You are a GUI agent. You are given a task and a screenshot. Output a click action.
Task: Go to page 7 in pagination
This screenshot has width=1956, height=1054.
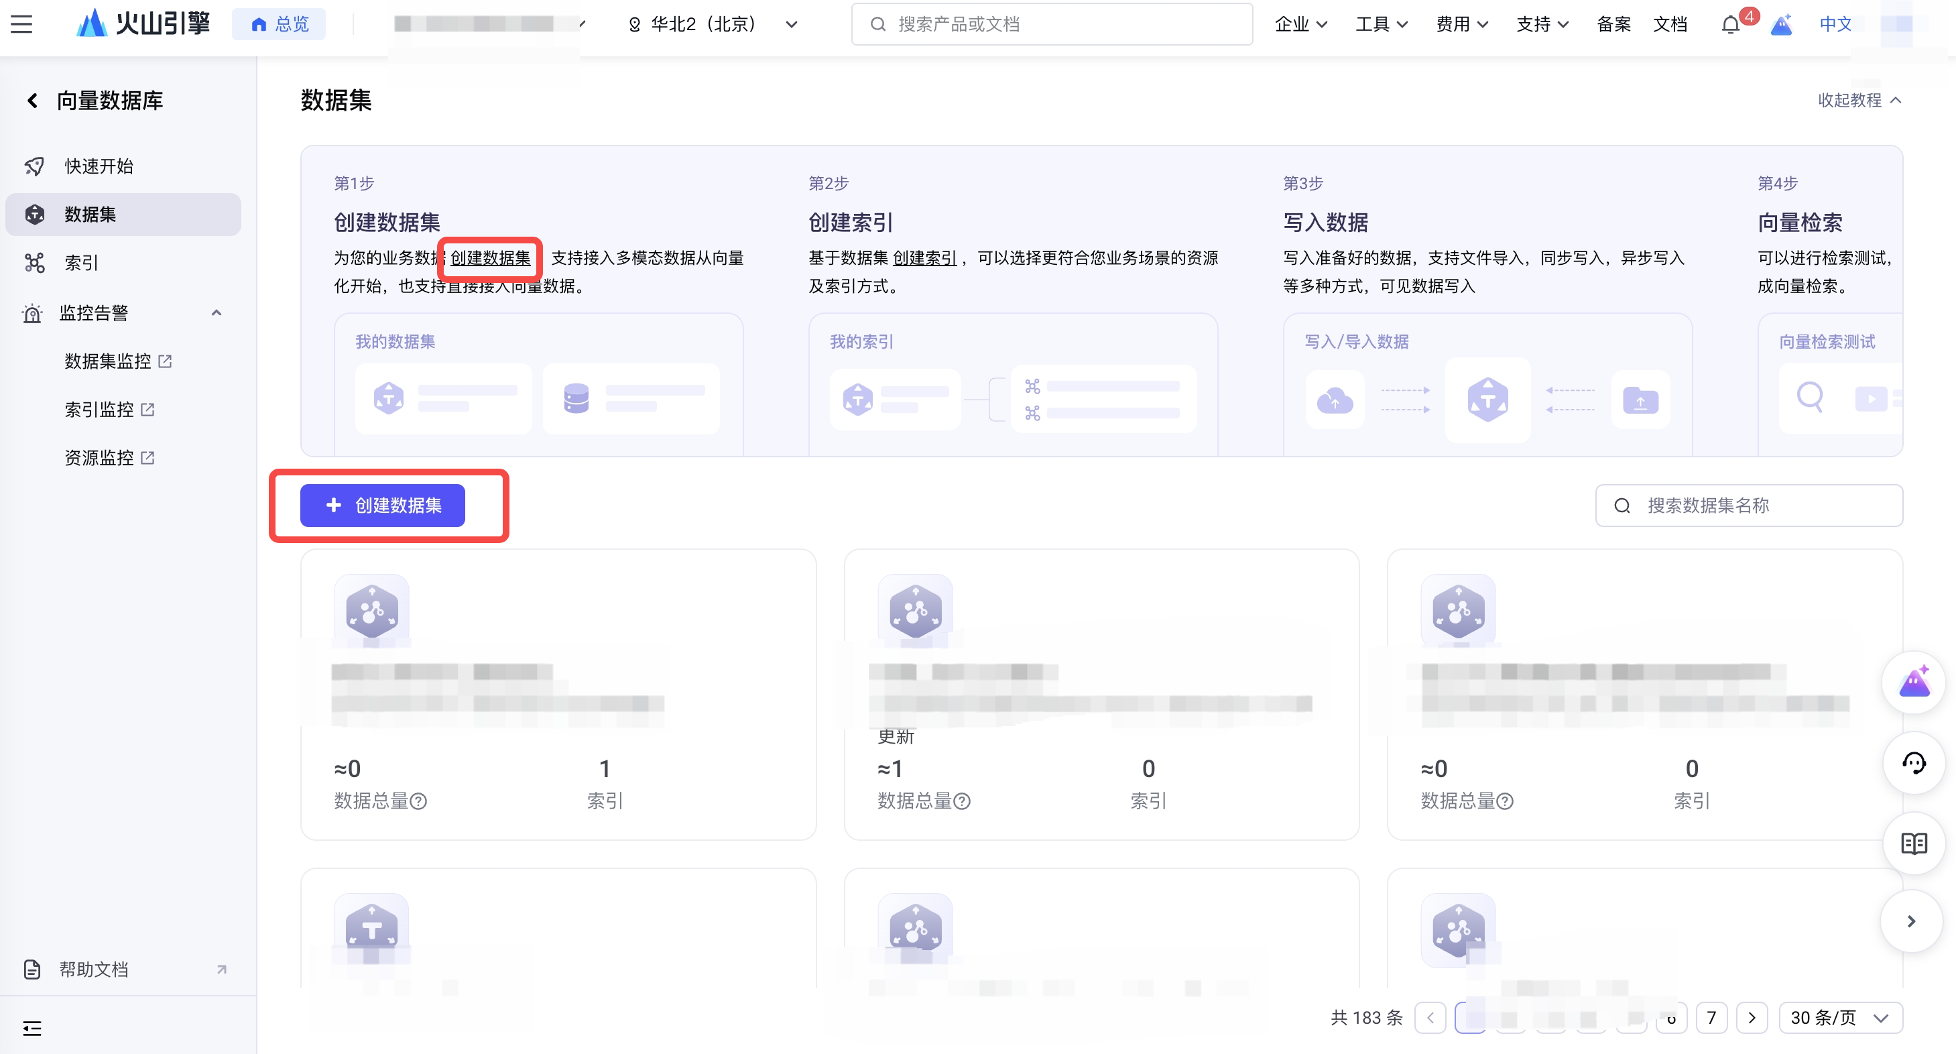1711,1018
